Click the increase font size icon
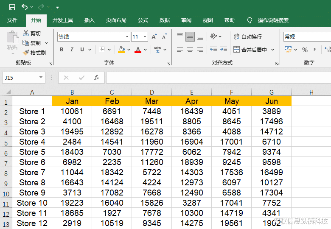The height and width of the screenshot is (229, 331). [154, 37]
